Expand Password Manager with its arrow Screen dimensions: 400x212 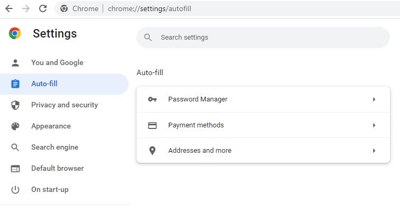click(x=374, y=99)
